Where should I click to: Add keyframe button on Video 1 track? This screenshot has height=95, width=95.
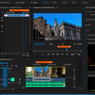[13, 72]
